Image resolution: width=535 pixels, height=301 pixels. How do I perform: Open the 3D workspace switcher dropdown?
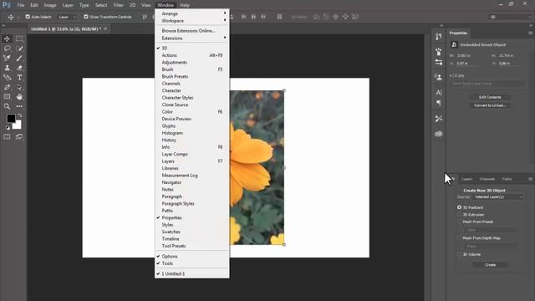point(510,17)
